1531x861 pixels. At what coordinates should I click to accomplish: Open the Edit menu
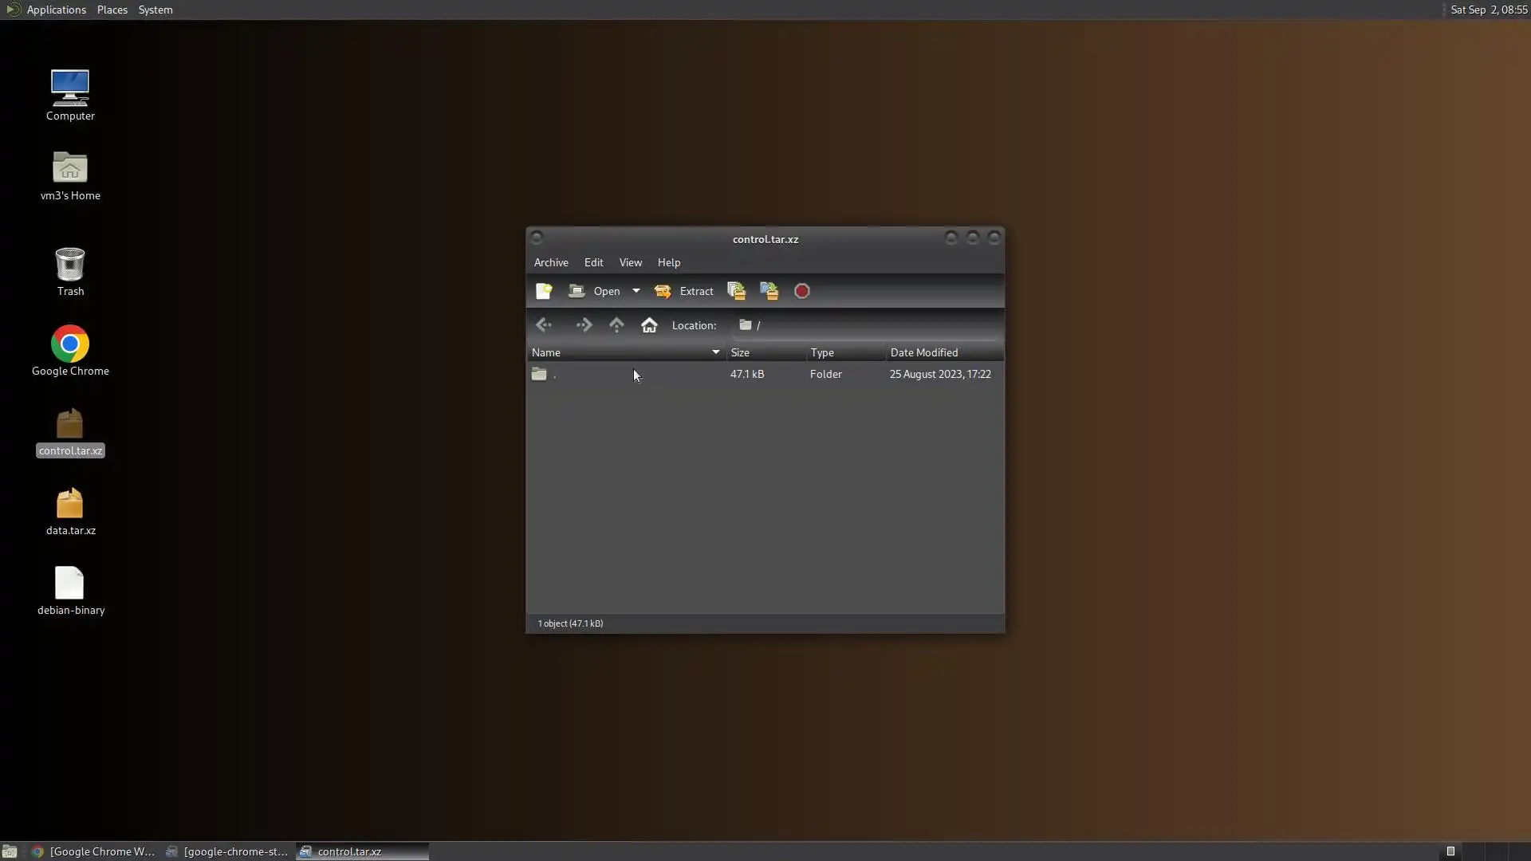point(593,262)
